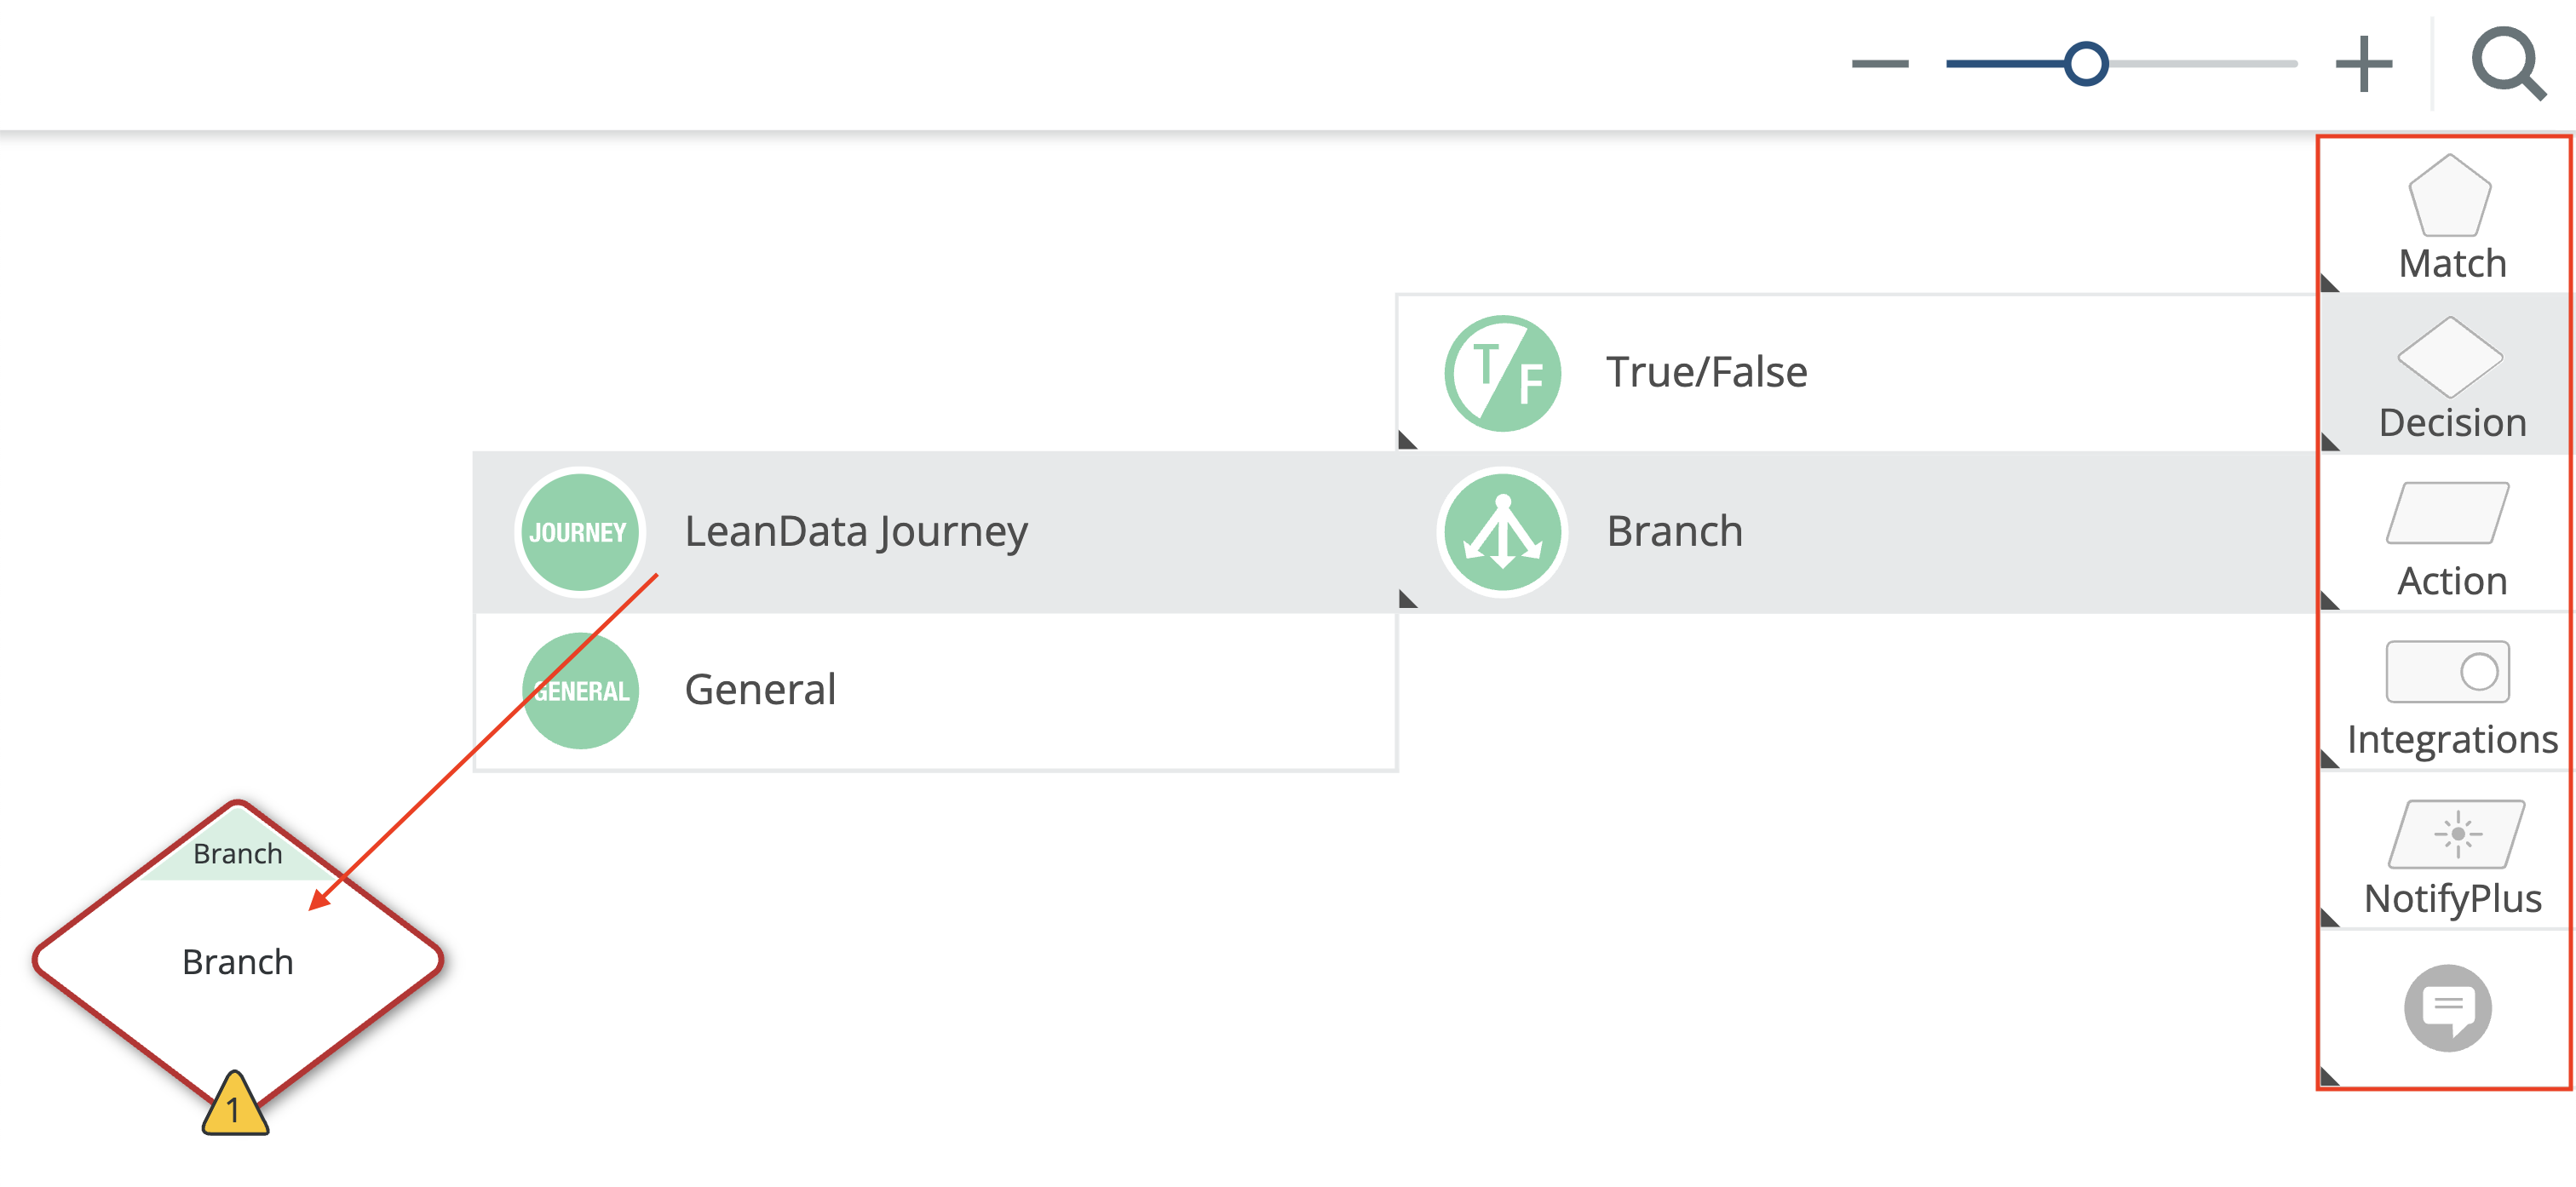Select LeanData Journey branch type
2576x1187 pixels.
click(x=855, y=531)
